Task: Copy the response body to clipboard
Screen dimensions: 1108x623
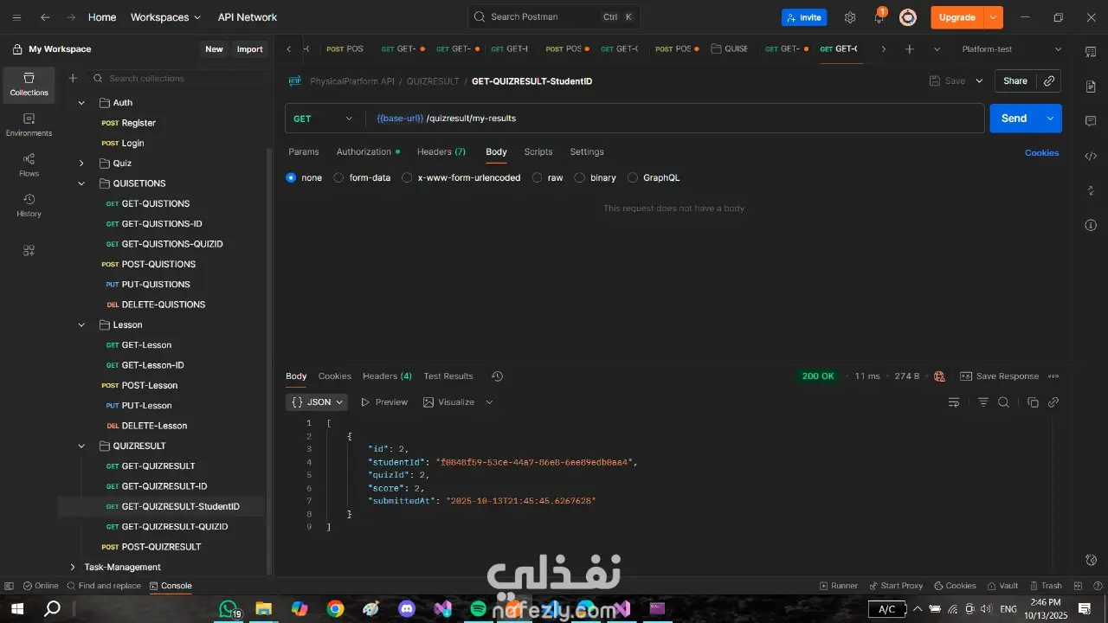Action: click(1033, 402)
